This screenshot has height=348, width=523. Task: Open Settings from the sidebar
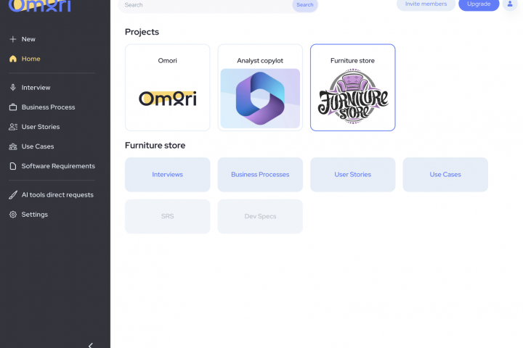pos(34,215)
